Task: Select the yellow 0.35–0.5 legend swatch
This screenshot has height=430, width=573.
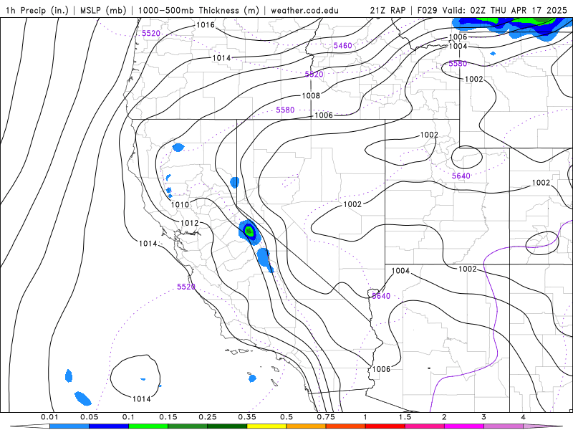Action: click(266, 426)
